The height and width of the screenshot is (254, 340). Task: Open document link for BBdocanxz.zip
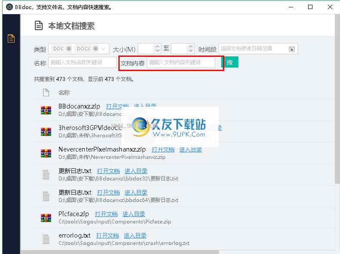pos(117,106)
